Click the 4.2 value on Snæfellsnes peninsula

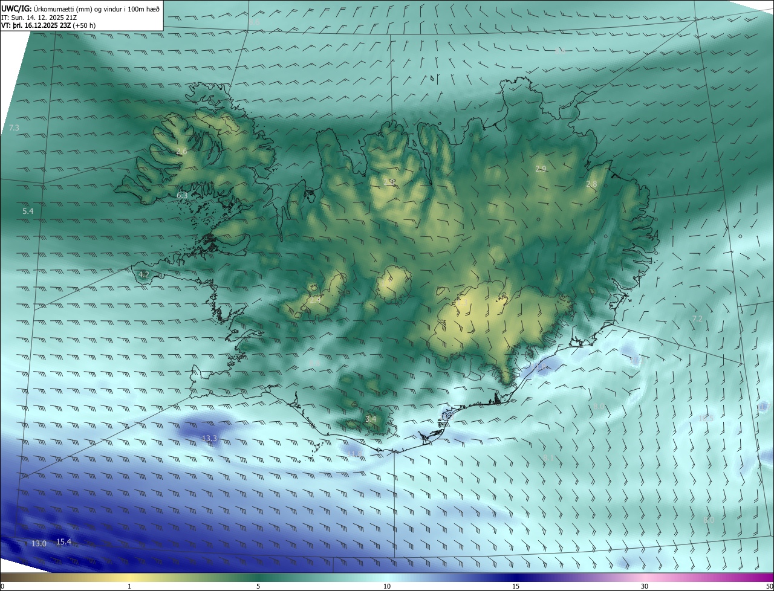click(x=144, y=274)
